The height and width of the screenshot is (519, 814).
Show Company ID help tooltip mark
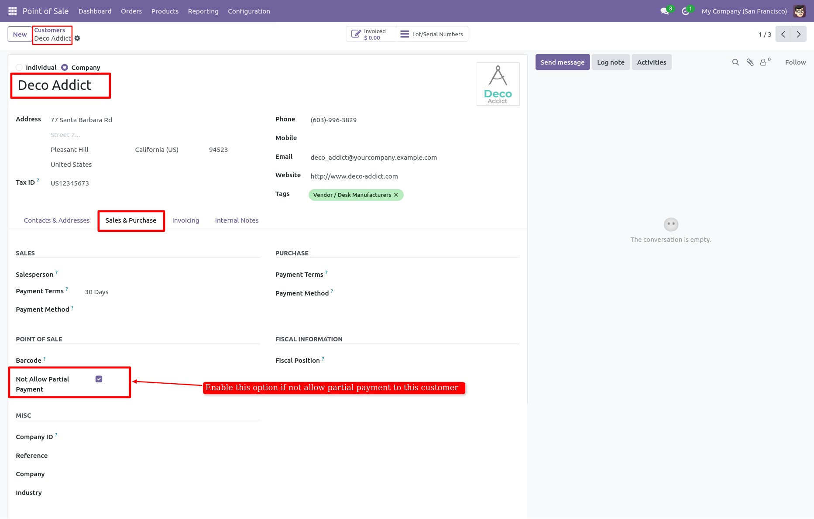click(56, 434)
